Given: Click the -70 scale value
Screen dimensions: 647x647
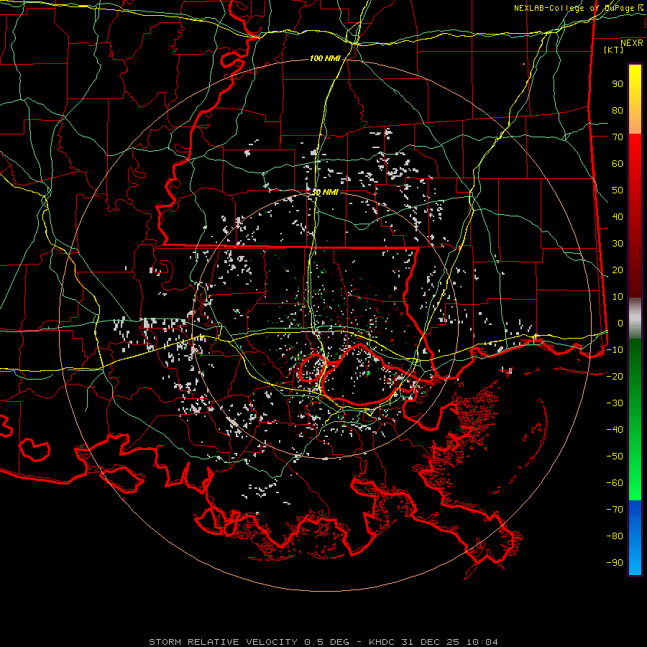Looking at the screenshot, I should (x=615, y=510).
